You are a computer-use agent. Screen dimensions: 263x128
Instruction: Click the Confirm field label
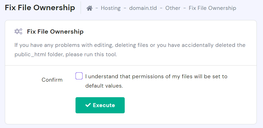tap(52, 80)
